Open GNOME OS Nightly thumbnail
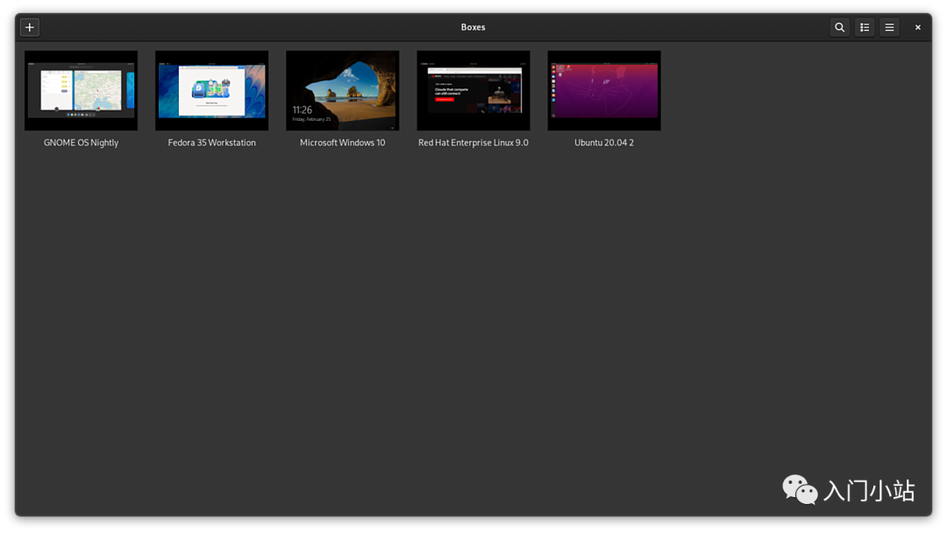This screenshot has height=533, width=947. pos(81,90)
